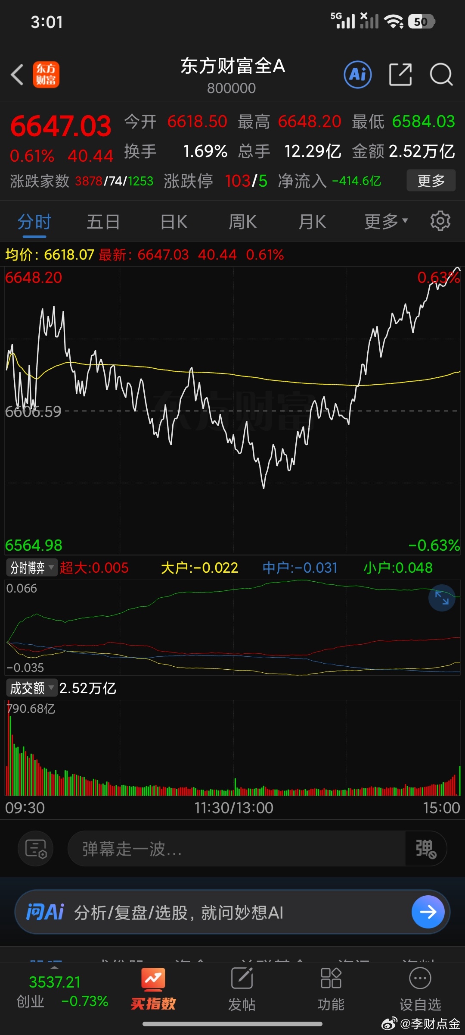
Task: Tap the Wi-Fi status icon
Action: click(394, 22)
